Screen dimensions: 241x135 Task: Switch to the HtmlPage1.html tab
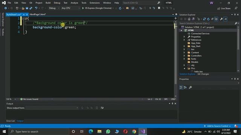tap(38, 14)
